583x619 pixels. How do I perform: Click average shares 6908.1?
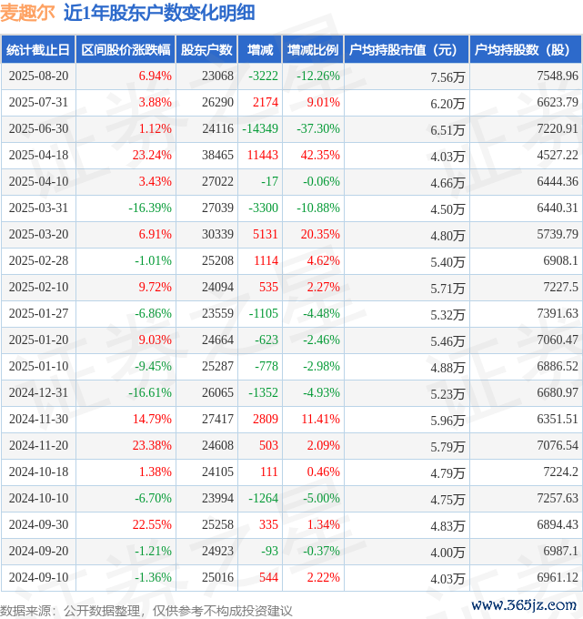click(x=560, y=260)
